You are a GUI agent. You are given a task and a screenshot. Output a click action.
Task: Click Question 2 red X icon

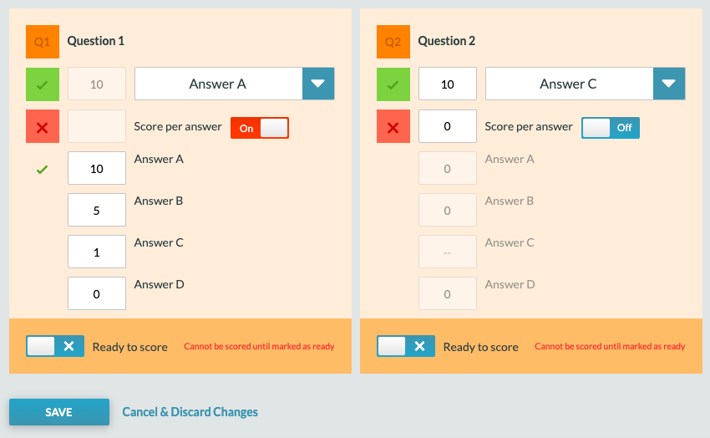(x=393, y=127)
